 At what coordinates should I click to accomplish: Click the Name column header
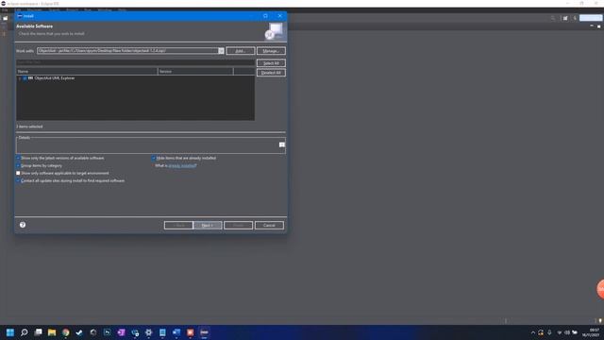tap(87, 72)
